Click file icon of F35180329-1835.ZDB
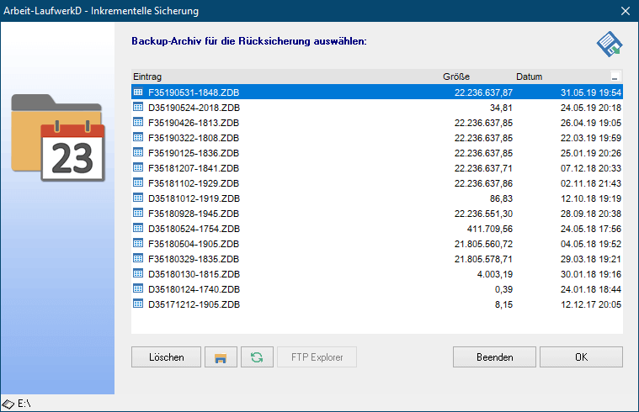 pyautogui.click(x=138, y=258)
